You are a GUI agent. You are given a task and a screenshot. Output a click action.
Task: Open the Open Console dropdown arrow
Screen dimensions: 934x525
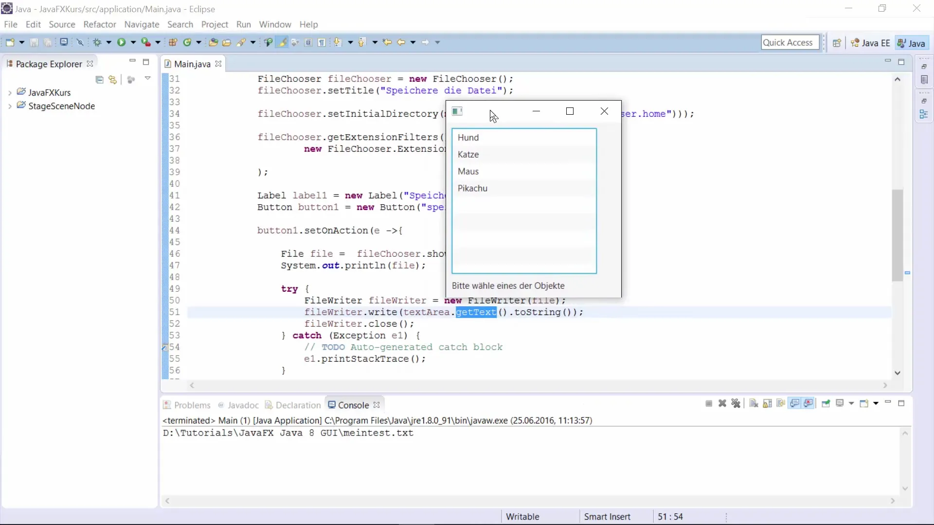876,403
